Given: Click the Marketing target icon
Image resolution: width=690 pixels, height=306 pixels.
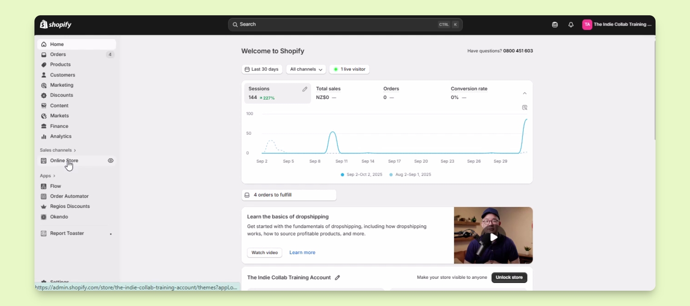Looking at the screenshot, I should point(44,85).
